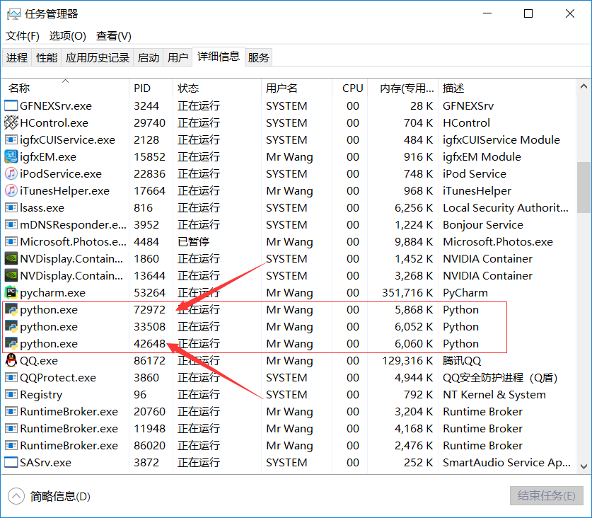This screenshot has height=518, width=592.
Task: Click the Bonjour Service description
Action: pyautogui.click(x=483, y=225)
